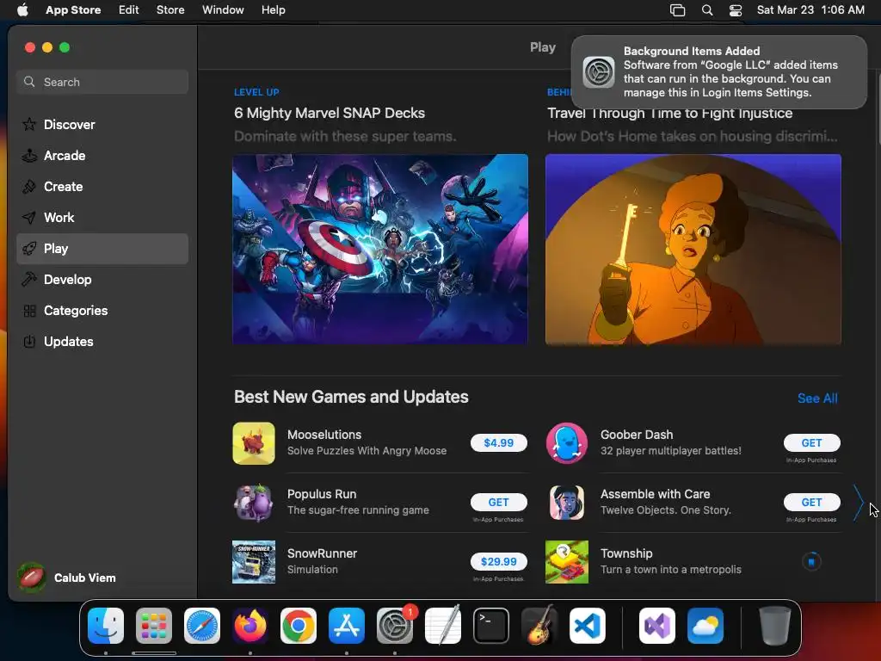Viewport: 881px width, 661px height.
Task: Open the Goober Dash app icon
Action: (x=567, y=443)
